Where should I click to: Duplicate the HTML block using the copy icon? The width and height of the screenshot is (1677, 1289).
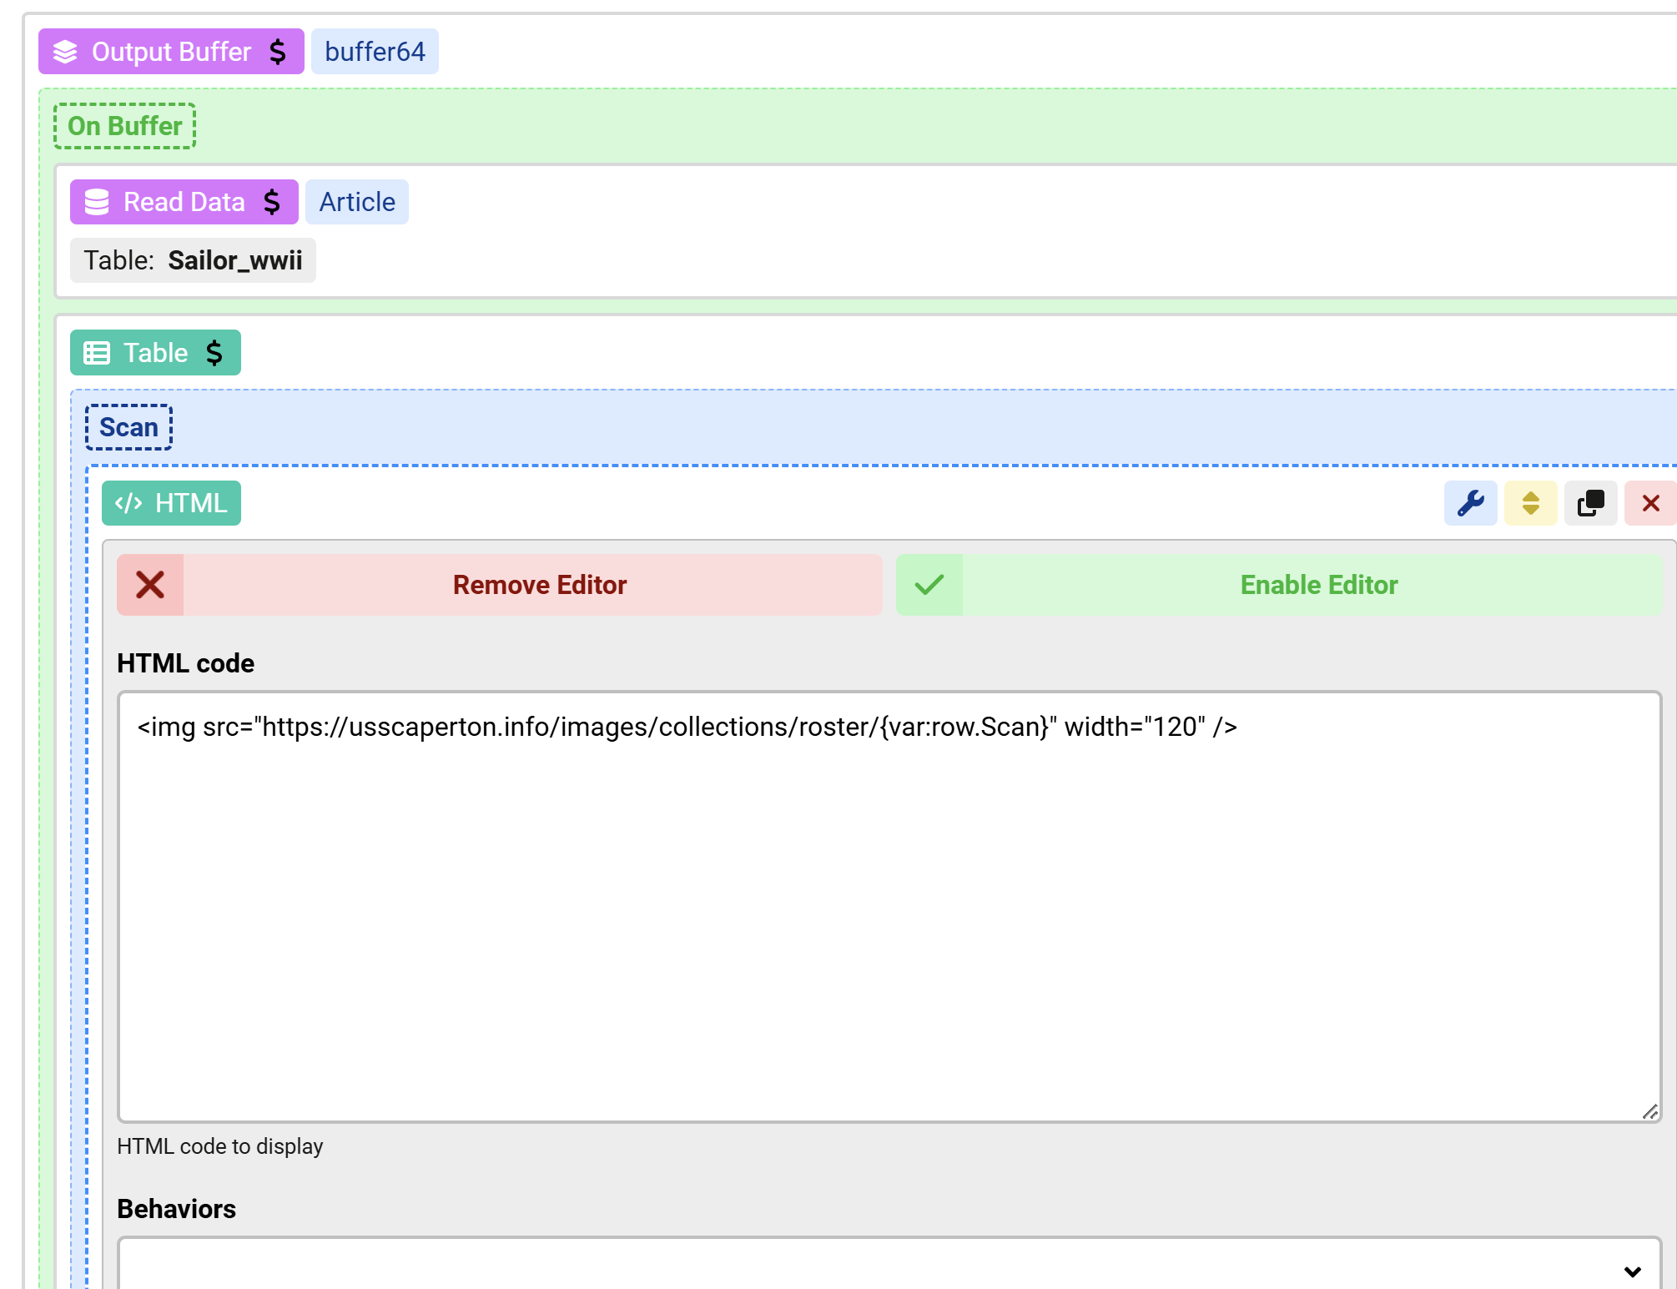pyautogui.click(x=1590, y=502)
